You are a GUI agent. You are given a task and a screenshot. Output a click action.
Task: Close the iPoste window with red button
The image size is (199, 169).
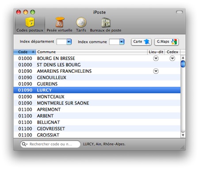[19, 12]
